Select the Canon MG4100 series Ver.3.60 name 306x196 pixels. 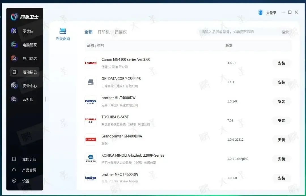[x=126, y=59]
